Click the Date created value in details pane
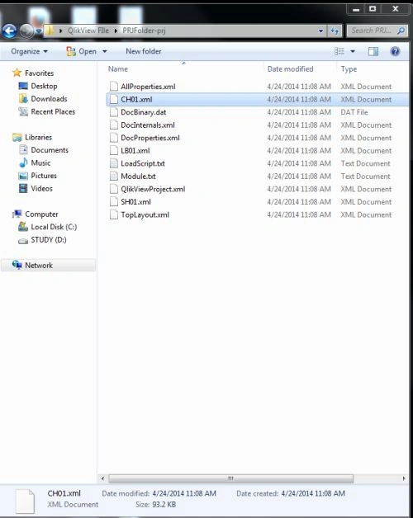413x518 pixels. [313, 493]
